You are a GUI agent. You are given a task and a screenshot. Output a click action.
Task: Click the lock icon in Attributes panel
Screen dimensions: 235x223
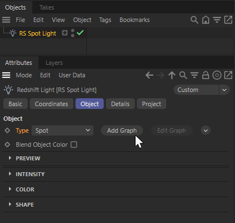[206, 75]
